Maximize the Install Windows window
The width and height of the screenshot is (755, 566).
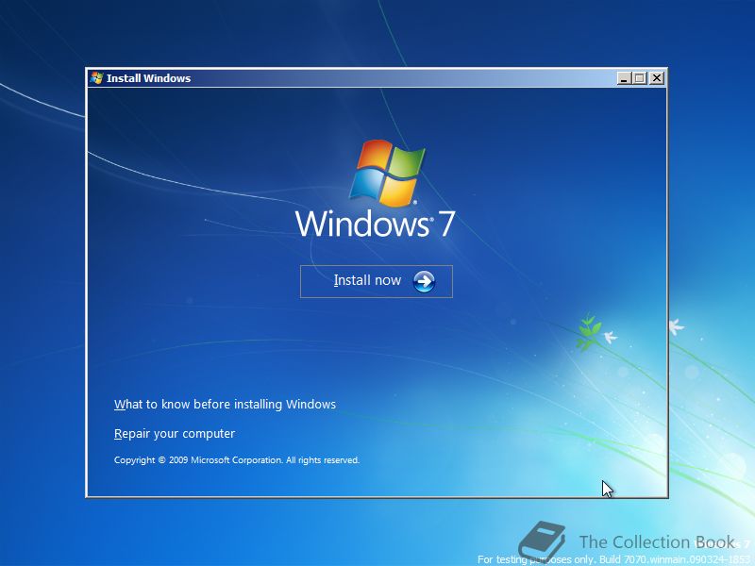[640, 78]
